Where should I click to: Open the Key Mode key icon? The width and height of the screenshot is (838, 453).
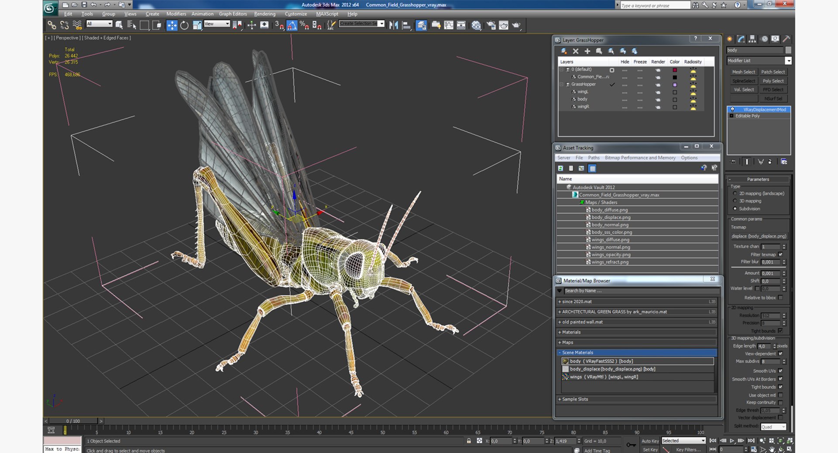(631, 445)
